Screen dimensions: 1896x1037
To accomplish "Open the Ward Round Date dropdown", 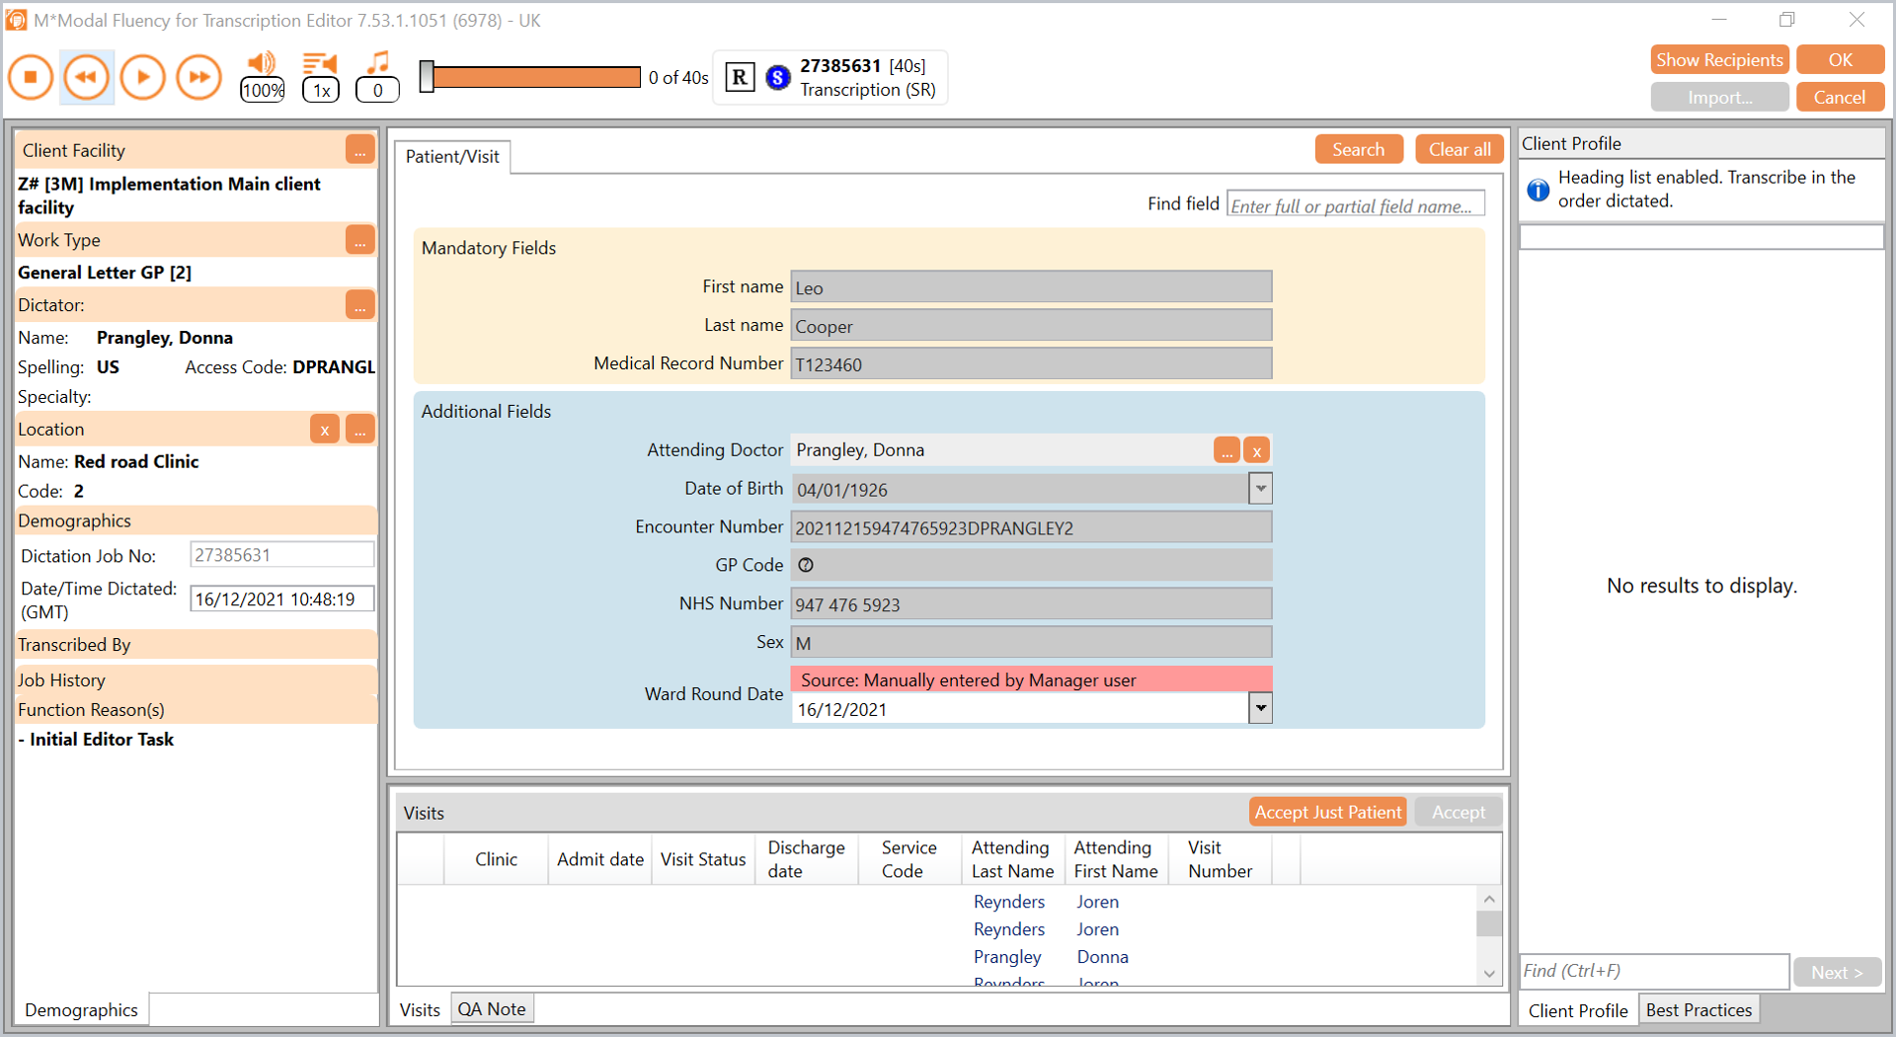I will [1260, 708].
